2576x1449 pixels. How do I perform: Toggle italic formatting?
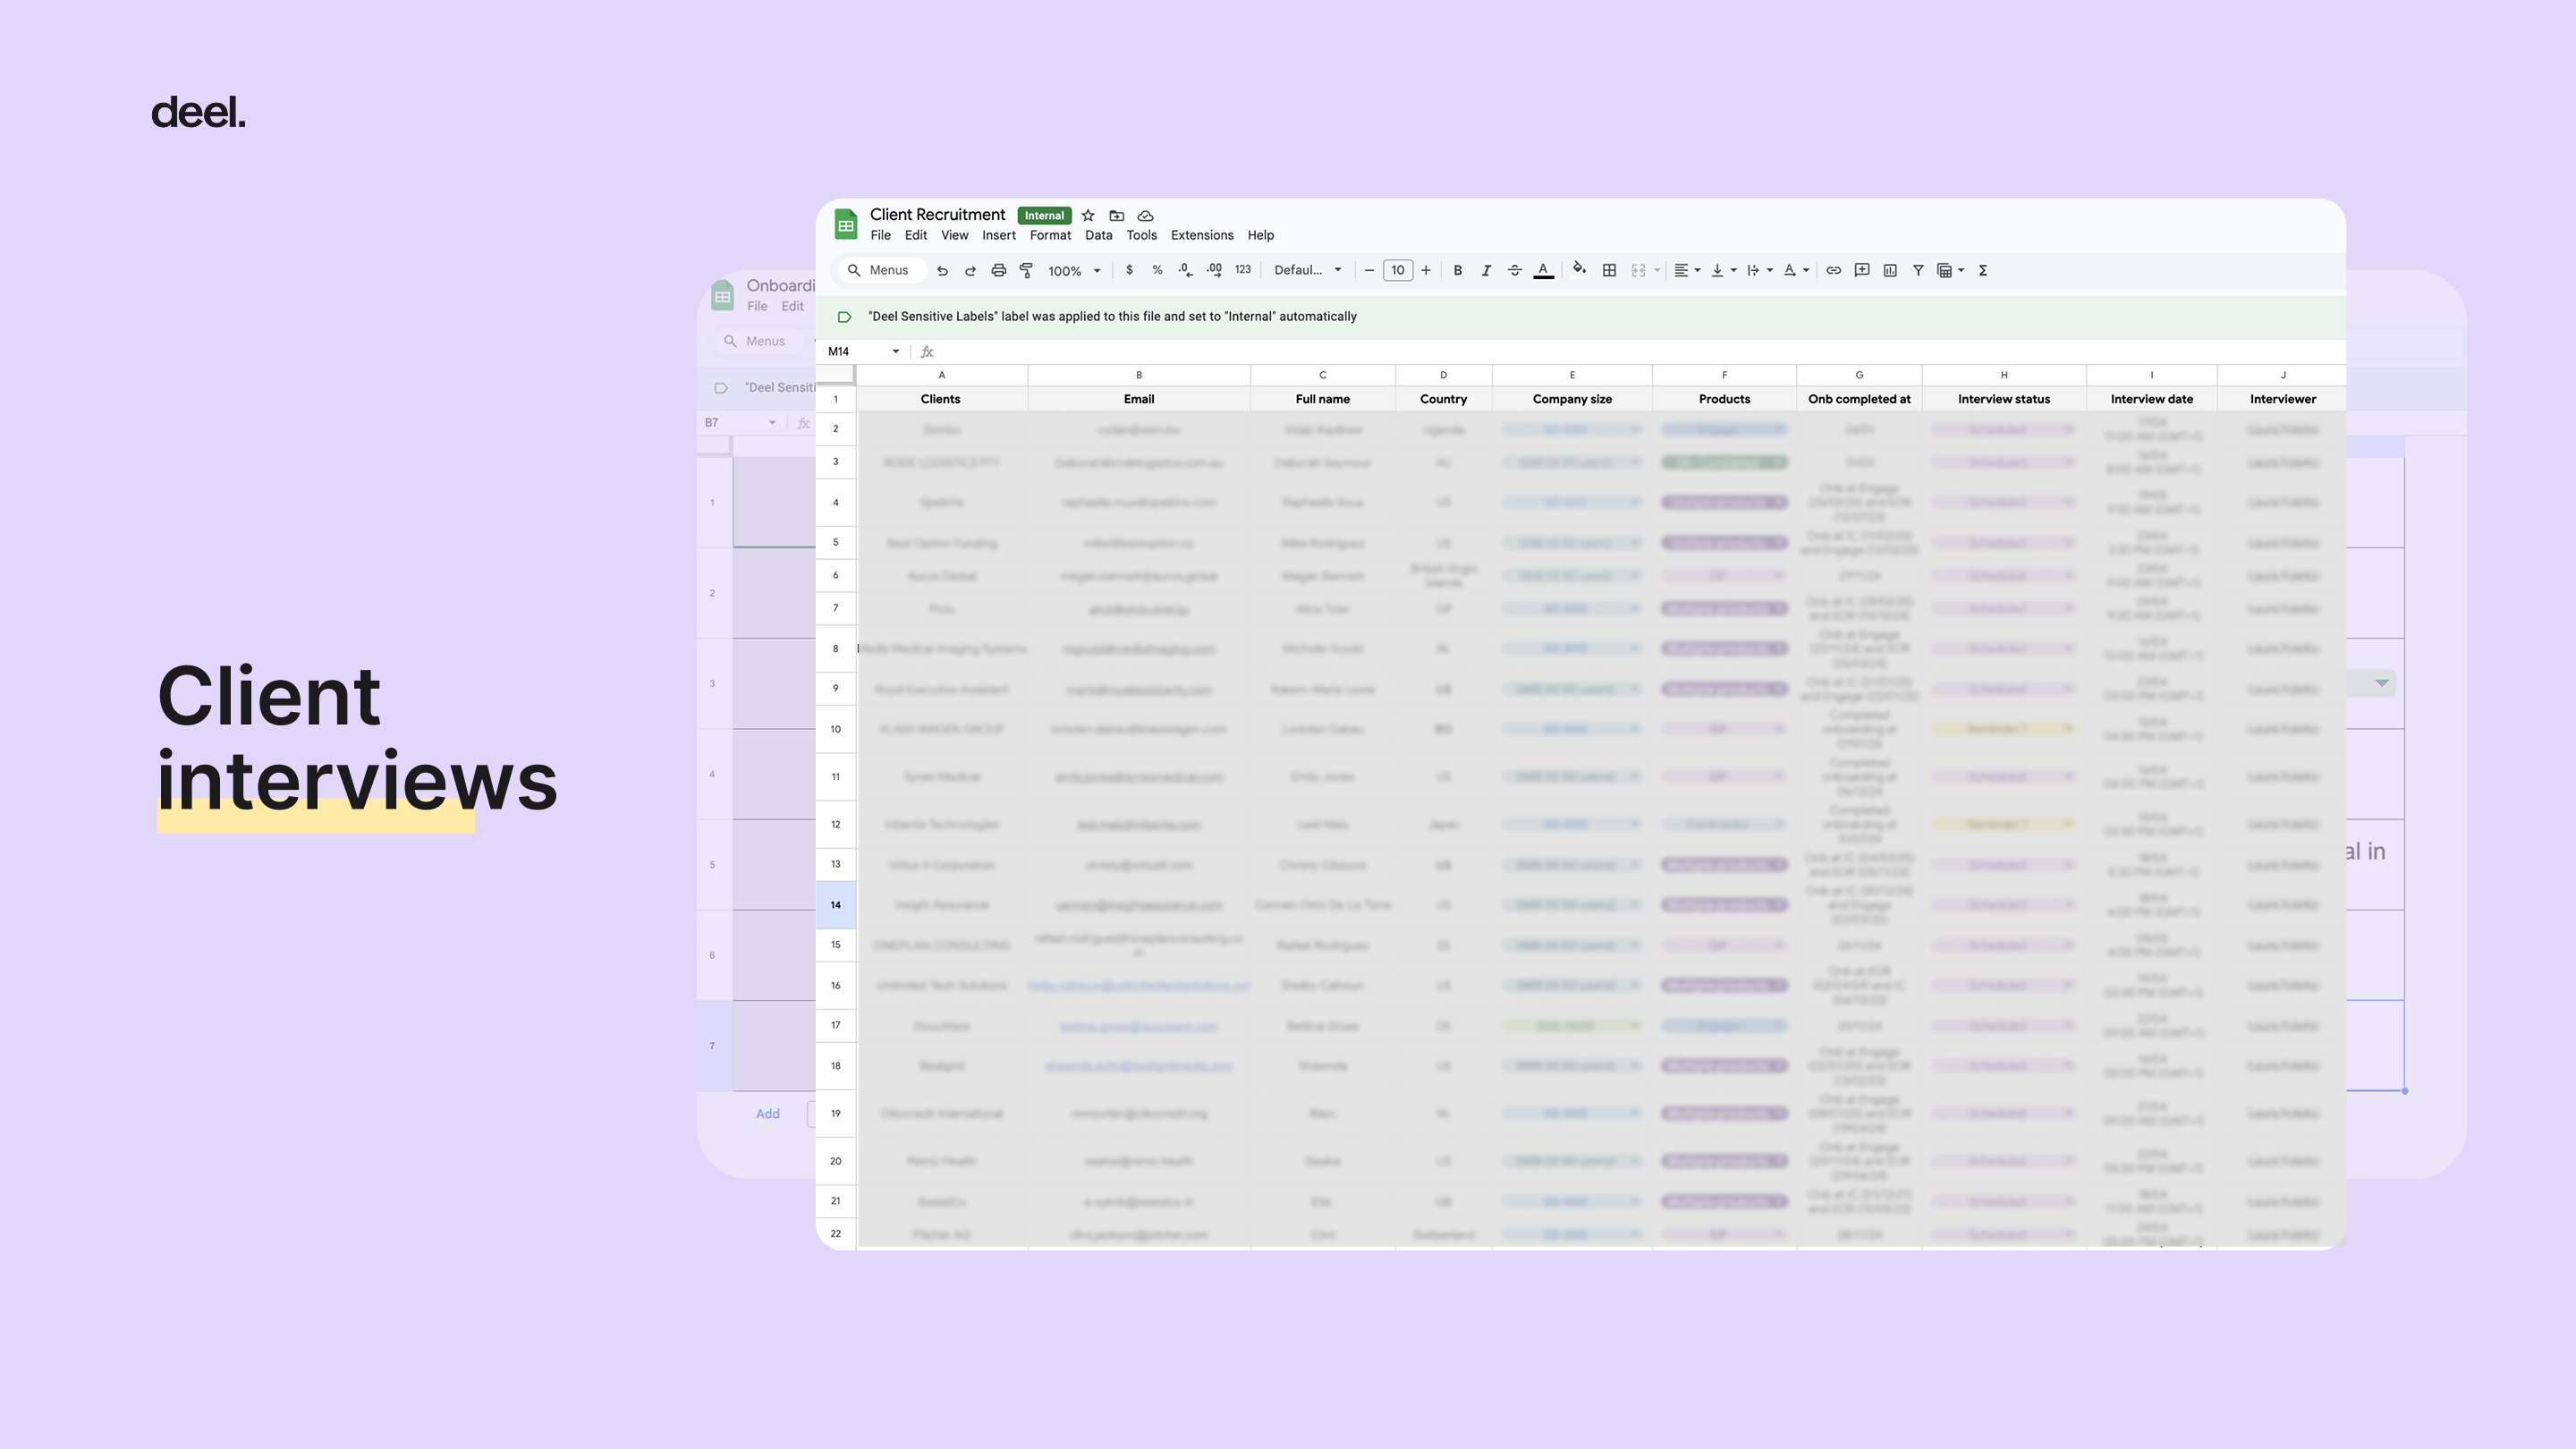point(1486,270)
